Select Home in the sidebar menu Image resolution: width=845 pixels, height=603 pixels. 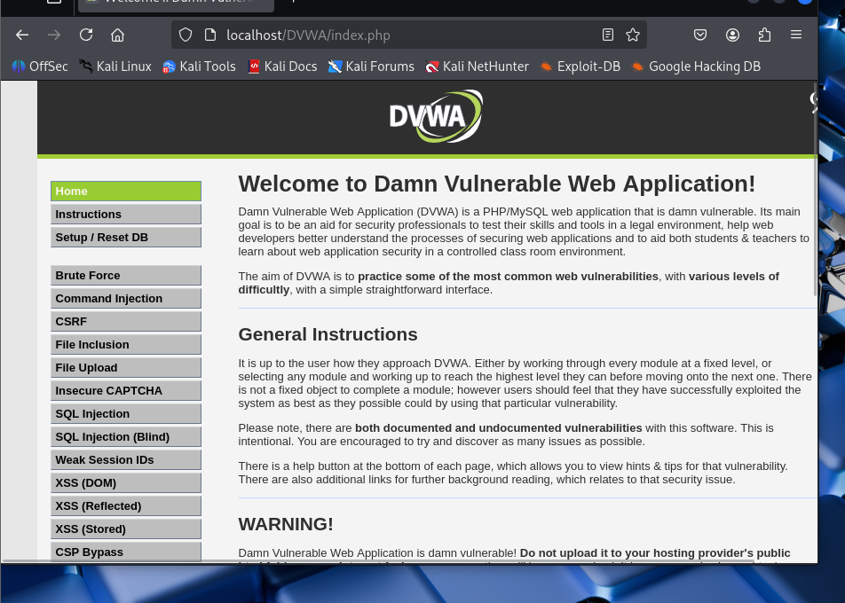coord(126,192)
